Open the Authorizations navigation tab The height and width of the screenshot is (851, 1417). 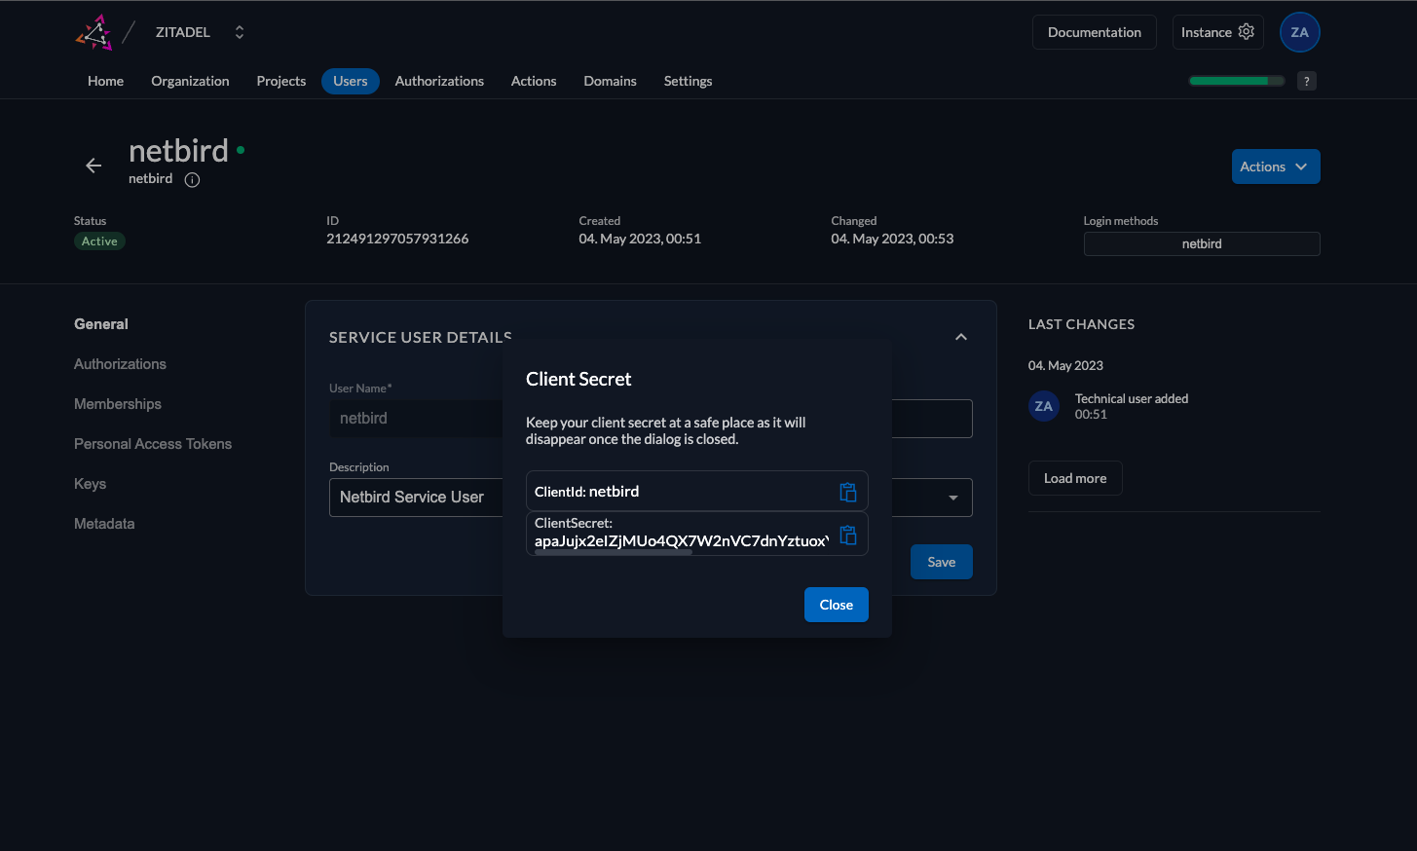point(439,81)
